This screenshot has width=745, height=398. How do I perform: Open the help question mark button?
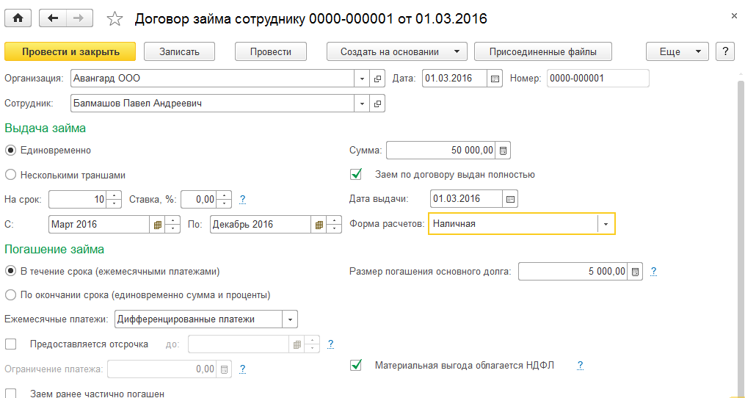(x=725, y=51)
